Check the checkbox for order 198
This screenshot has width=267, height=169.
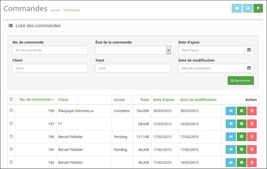[11, 111]
